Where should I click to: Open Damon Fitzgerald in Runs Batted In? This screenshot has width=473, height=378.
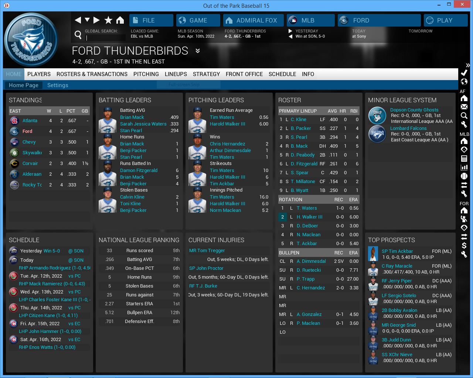pos(139,171)
